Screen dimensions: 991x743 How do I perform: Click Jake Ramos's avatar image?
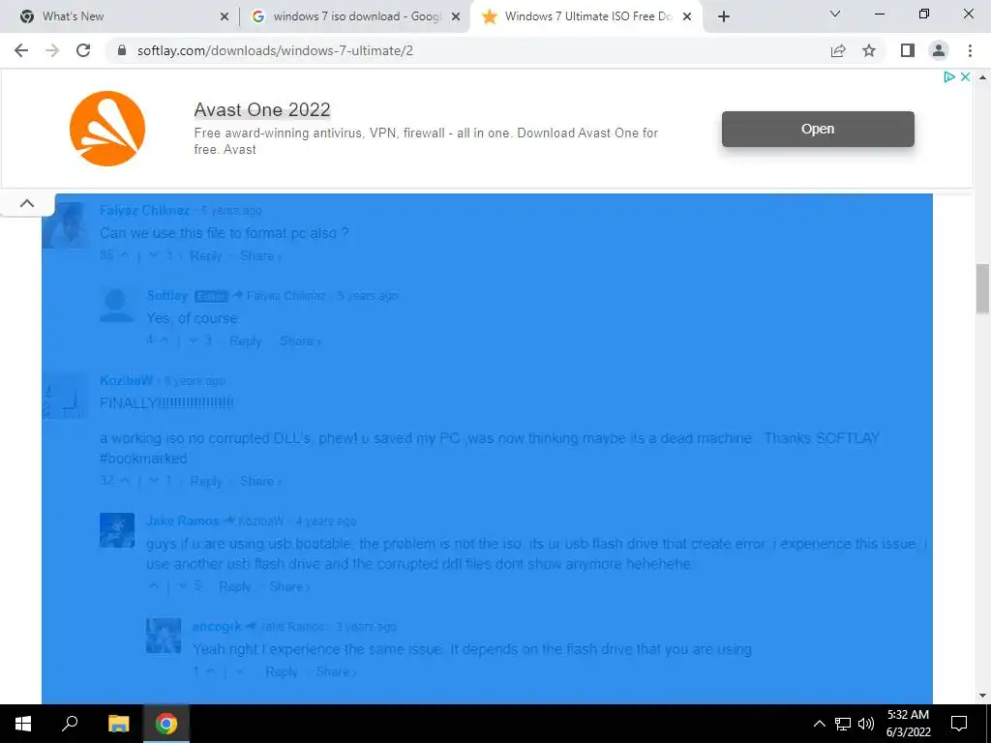coord(117,530)
